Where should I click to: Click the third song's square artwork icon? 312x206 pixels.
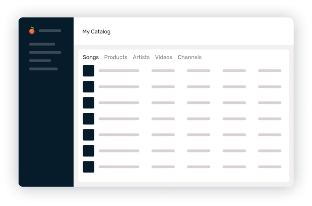(x=88, y=102)
